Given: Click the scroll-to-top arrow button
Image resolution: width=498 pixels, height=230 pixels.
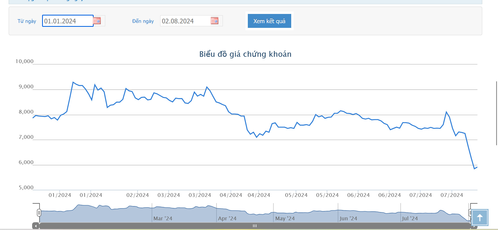Looking at the screenshot, I should point(480,217).
